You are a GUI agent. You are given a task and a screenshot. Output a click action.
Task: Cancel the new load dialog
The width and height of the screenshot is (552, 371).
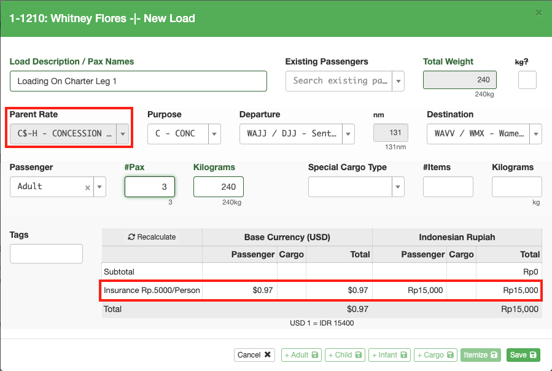pyautogui.click(x=254, y=355)
